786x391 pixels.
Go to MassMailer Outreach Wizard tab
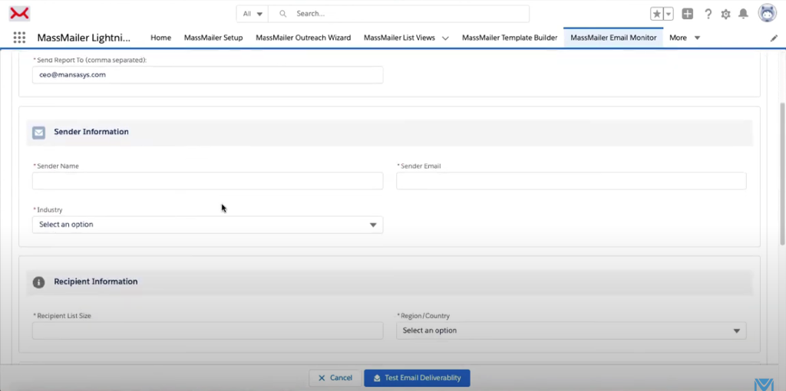303,38
